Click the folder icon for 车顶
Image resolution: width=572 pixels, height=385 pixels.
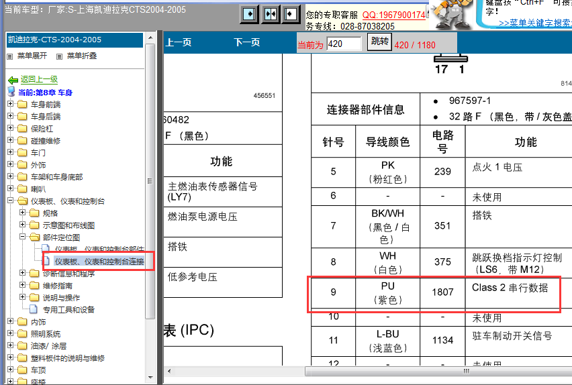click(22, 370)
